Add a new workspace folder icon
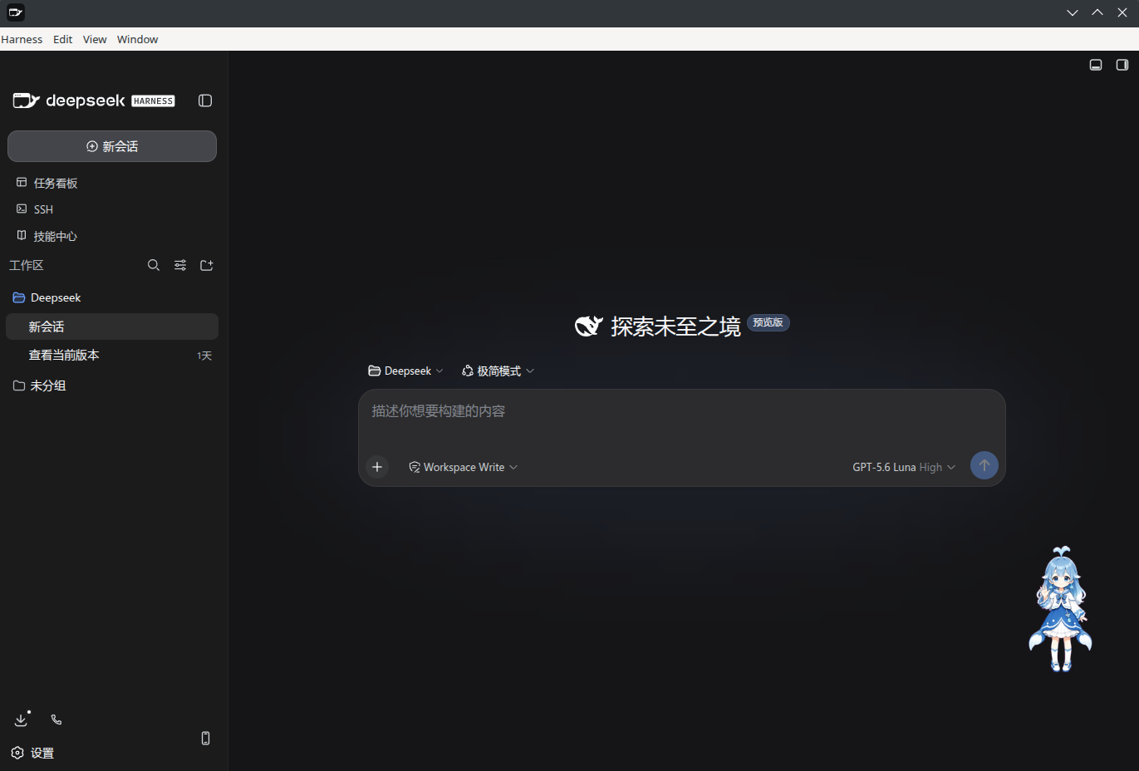 (207, 265)
